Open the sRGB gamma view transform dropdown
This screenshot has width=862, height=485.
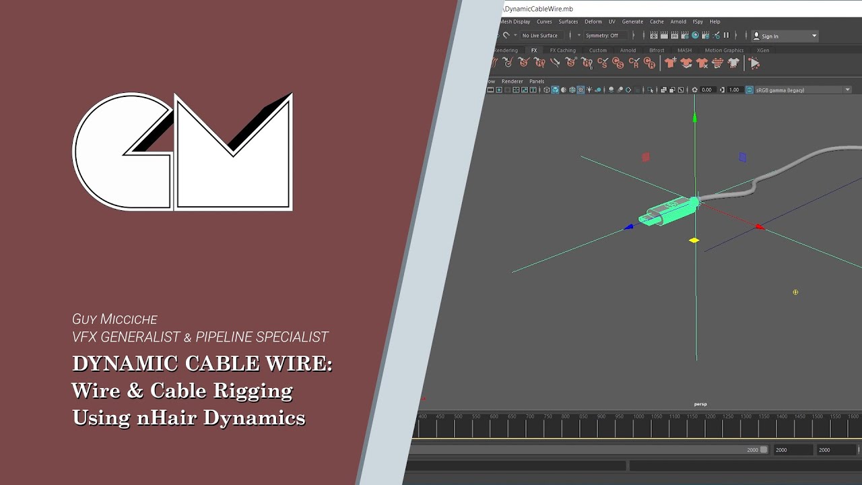click(803, 90)
